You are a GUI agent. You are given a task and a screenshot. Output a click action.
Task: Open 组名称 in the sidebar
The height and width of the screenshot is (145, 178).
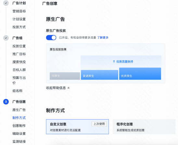tap(17, 91)
